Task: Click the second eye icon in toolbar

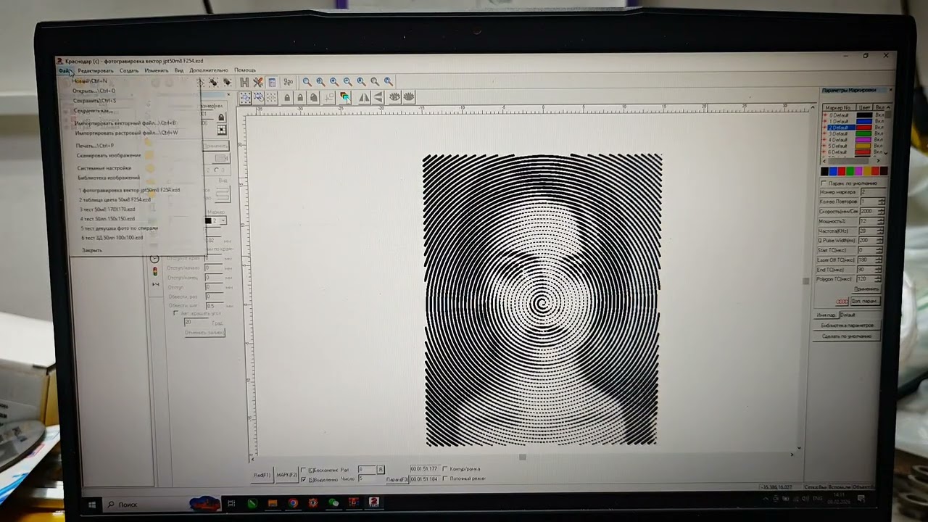Action: 409,97
